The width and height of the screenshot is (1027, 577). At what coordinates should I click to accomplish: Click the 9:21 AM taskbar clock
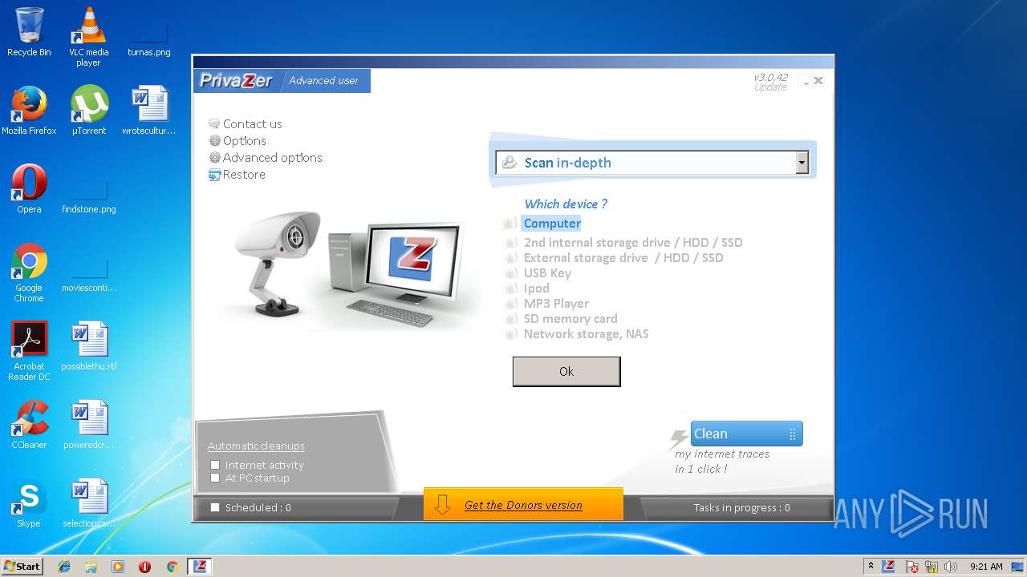pos(985,567)
